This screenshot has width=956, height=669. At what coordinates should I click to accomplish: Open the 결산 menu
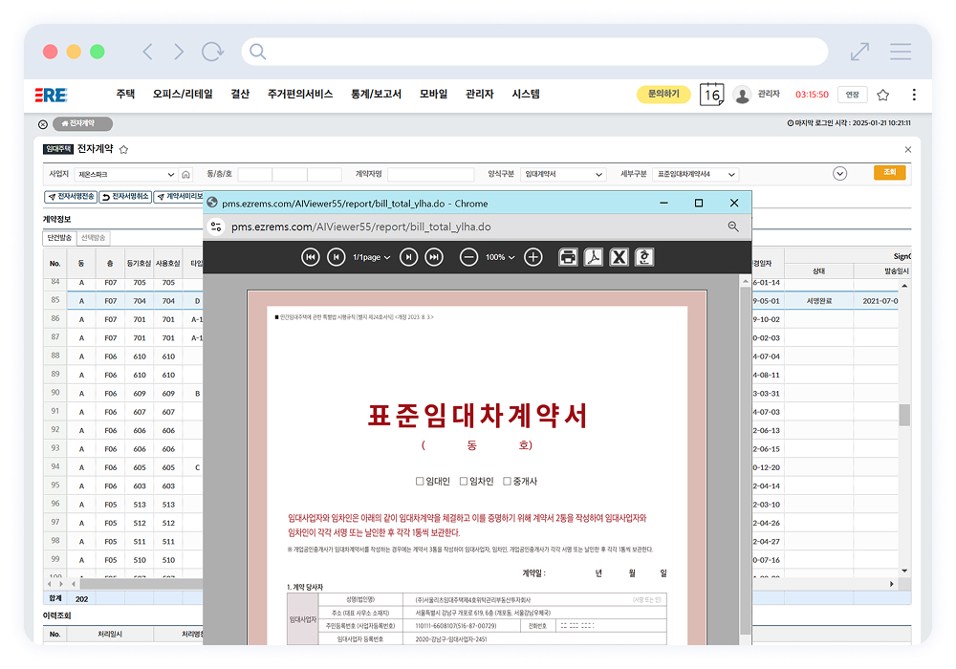[240, 94]
